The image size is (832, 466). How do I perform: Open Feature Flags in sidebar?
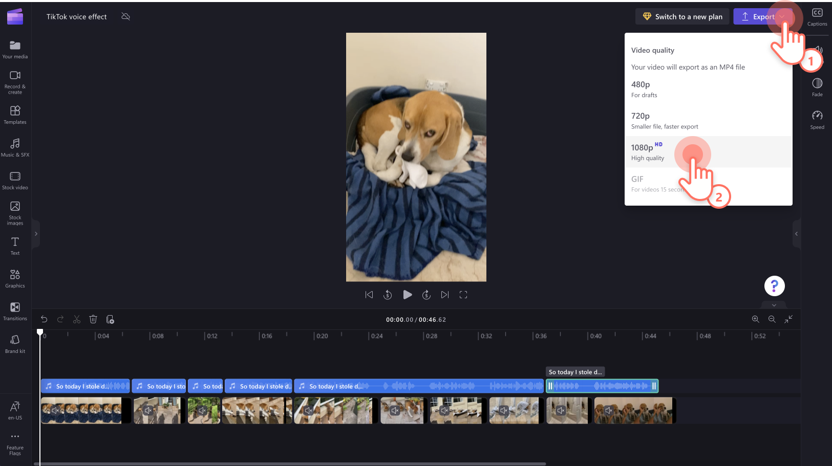(x=15, y=444)
